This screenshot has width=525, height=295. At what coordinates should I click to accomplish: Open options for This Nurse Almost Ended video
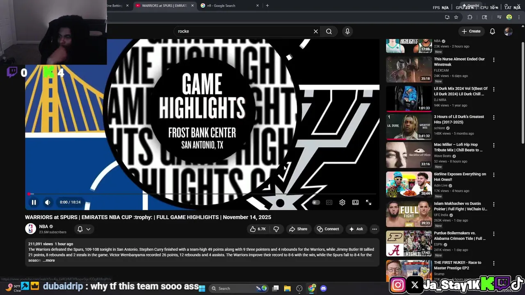pos(493,60)
